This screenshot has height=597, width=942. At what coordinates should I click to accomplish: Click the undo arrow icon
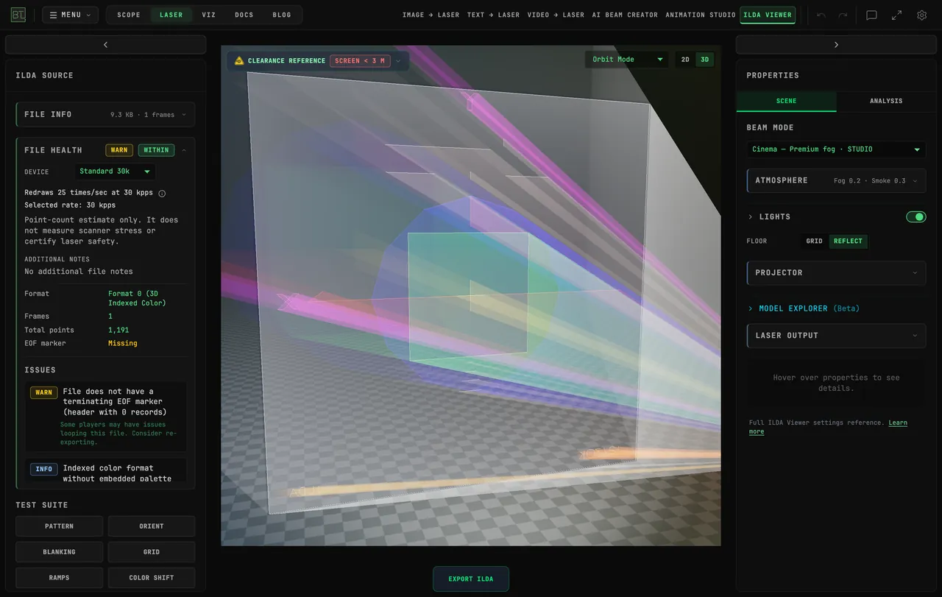tap(821, 15)
